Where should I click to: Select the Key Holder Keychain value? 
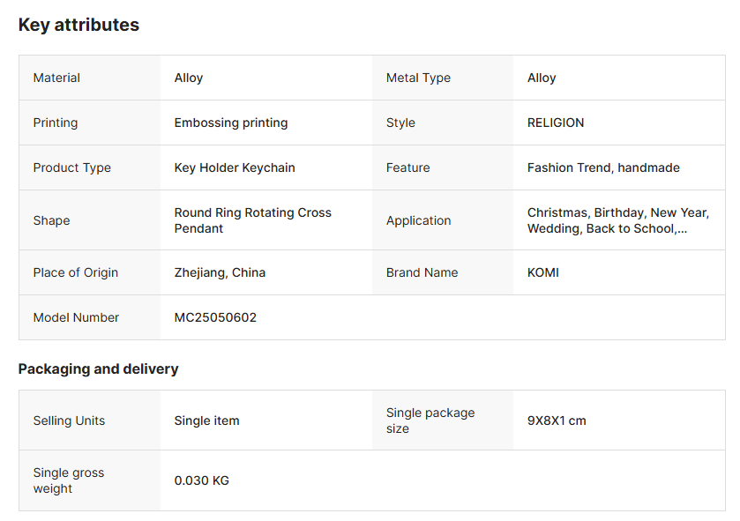point(235,167)
